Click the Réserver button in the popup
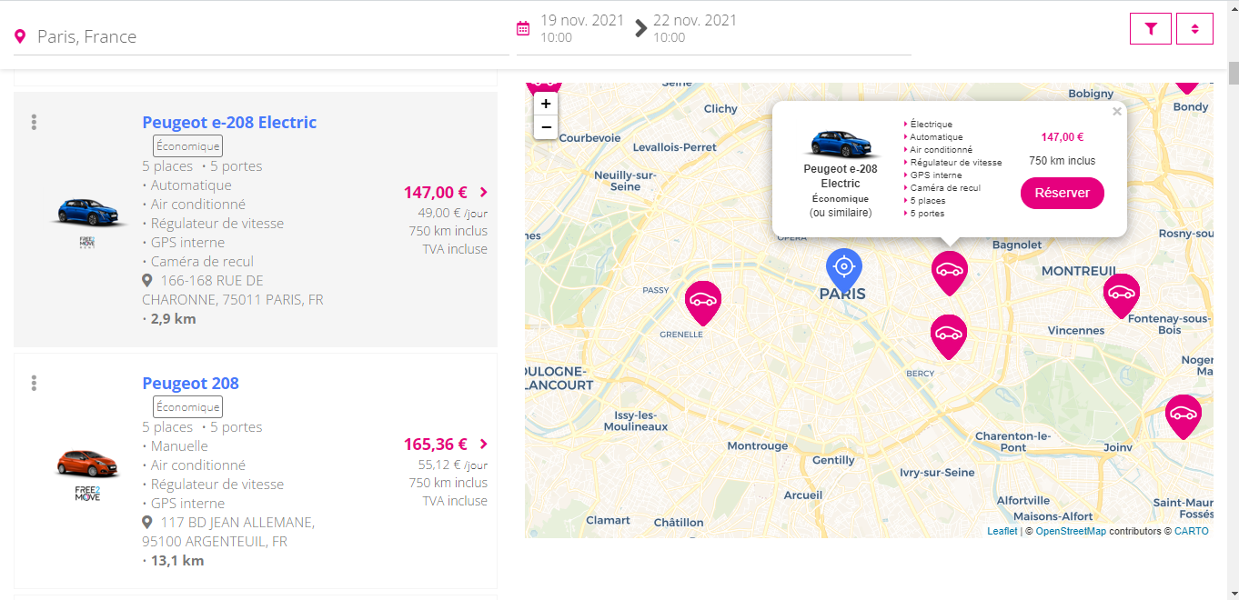The height and width of the screenshot is (600, 1239). click(1063, 193)
